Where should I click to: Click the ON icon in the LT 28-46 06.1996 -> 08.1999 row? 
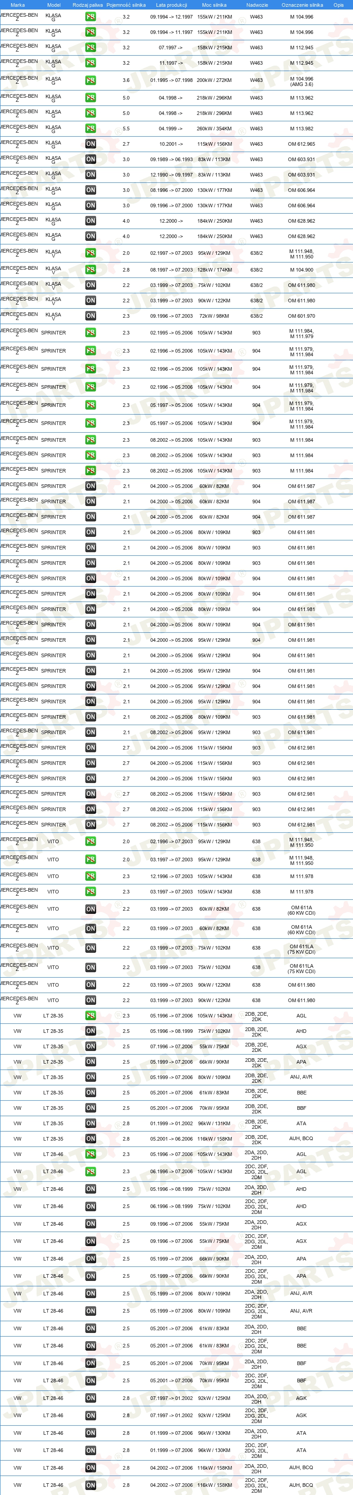pyautogui.click(x=90, y=1207)
